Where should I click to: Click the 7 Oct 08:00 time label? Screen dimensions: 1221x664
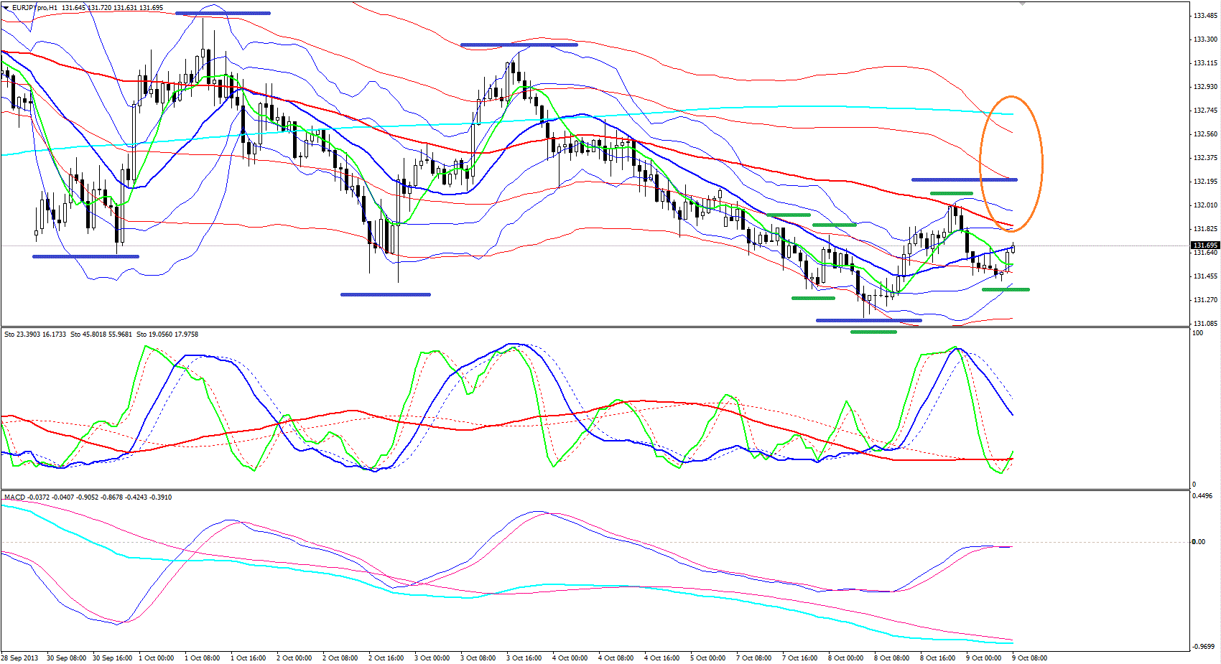point(753,658)
